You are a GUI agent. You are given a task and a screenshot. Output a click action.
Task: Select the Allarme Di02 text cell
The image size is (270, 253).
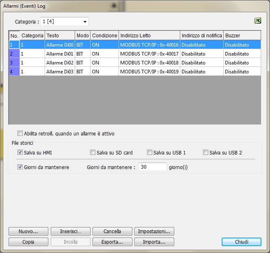coord(60,62)
